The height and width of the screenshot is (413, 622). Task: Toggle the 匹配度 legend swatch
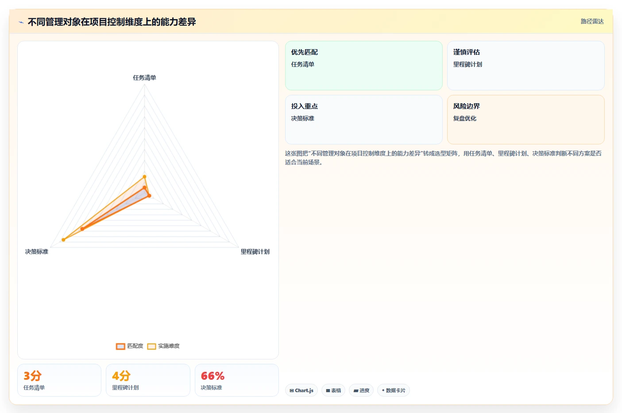pos(120,346)
